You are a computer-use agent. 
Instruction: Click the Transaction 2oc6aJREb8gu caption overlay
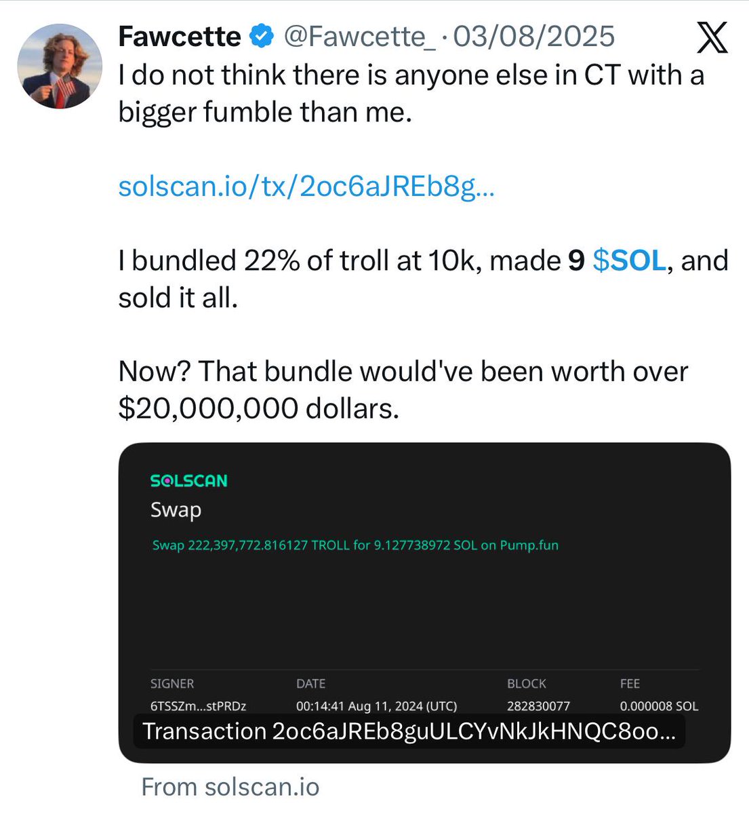pyautogui.click(x=409, y=732)
